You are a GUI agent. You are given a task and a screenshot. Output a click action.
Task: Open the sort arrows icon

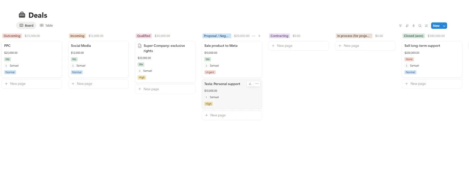point(407,26)
